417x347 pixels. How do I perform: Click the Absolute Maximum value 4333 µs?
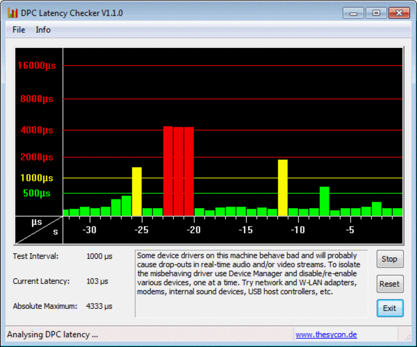pyautogui.click(x=99, y=306)
